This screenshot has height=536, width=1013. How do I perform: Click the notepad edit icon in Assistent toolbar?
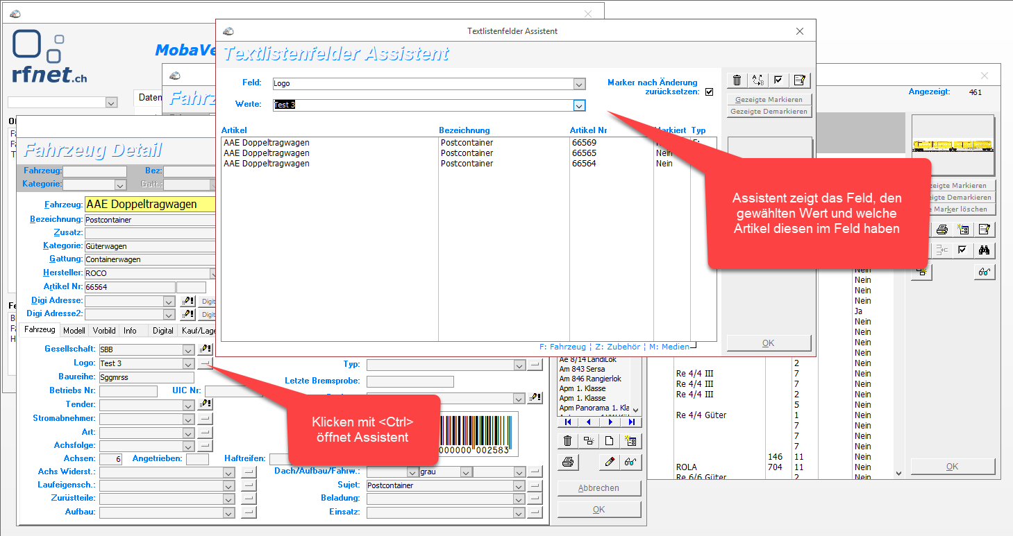[800, 80]
